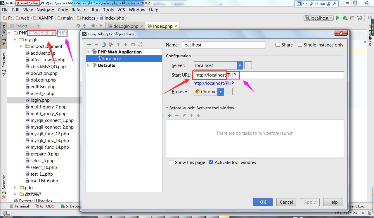Collapse the mysqli folder
The height and width of the screenshot is (218, 374).
pos(15,39)
